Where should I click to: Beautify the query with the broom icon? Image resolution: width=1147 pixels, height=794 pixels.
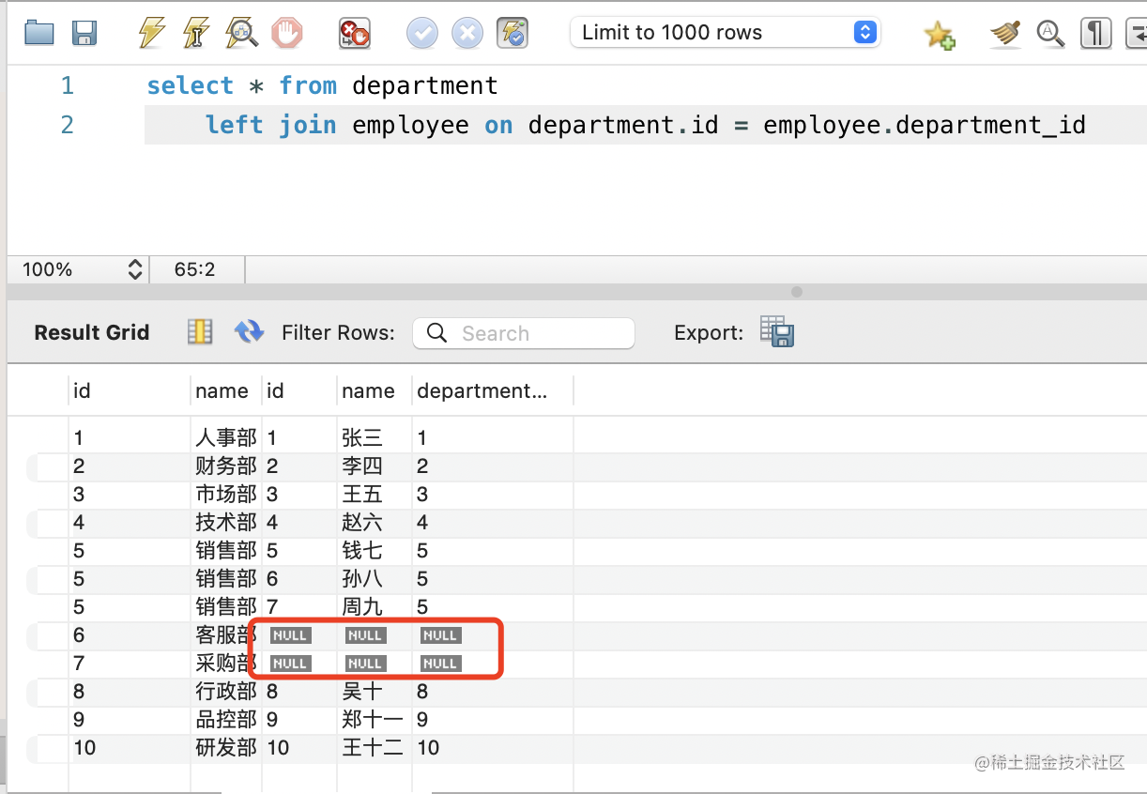click(x=1005, y=34)
